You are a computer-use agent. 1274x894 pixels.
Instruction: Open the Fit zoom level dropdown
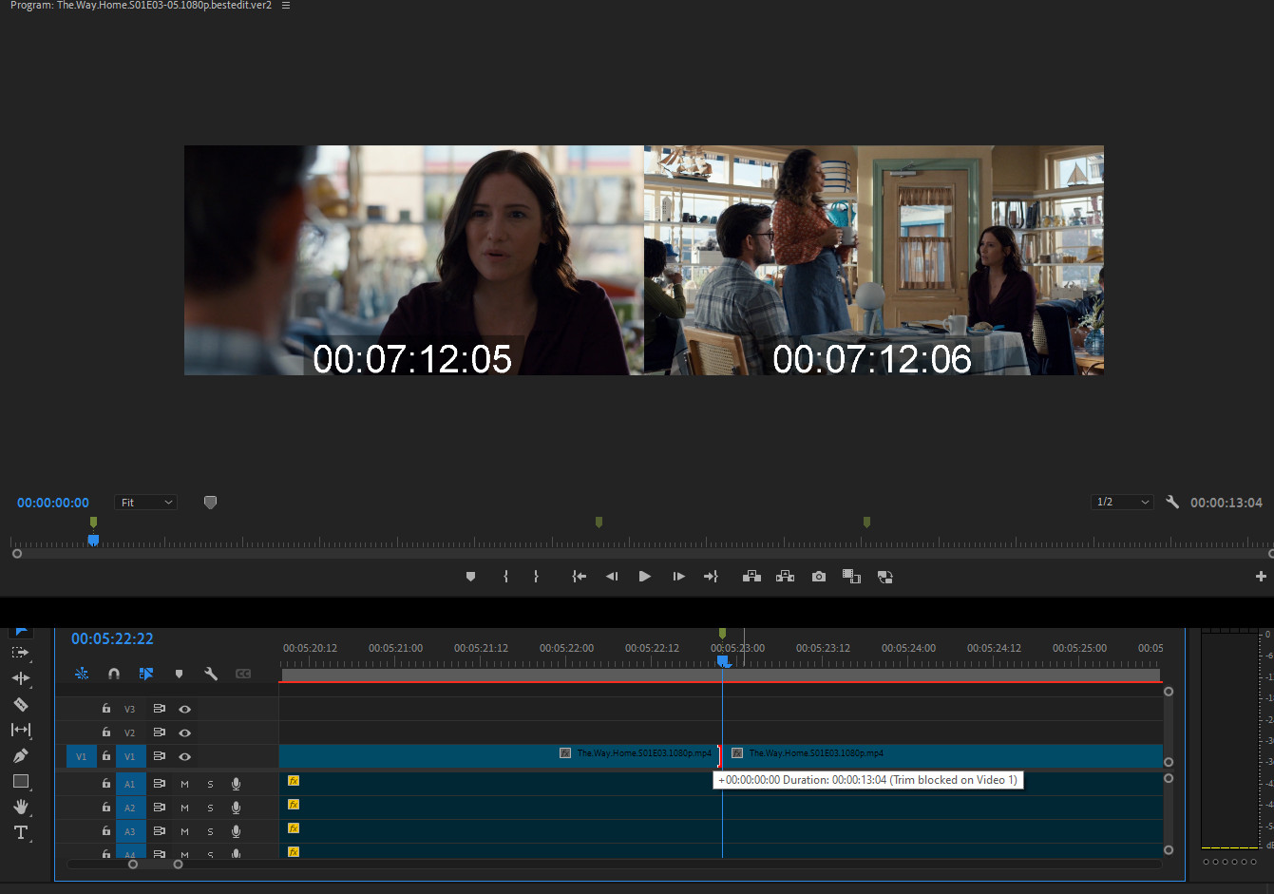coord(146,502)
